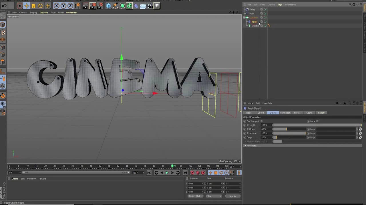Add a Camera object icon
The height and width of the screenshot is (205, 366).
pos(150,6)
